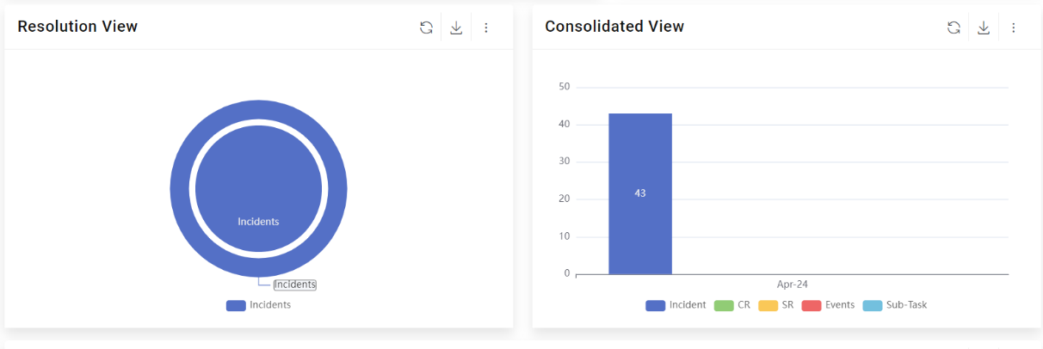Click the Consolidated View panel title
Viewport: 1043px width, 349px height.
[x=614, y=27]
